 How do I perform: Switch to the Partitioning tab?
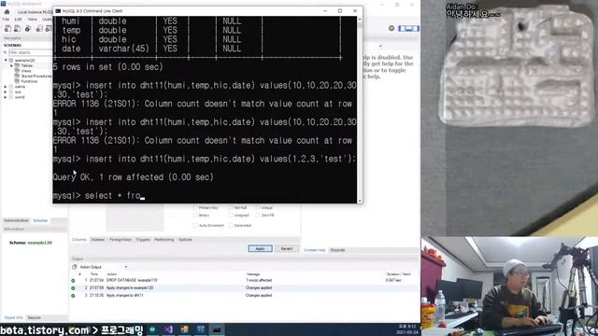pos(164,240)
